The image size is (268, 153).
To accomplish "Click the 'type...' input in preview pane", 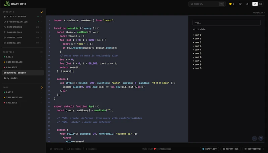I will 226,23.
